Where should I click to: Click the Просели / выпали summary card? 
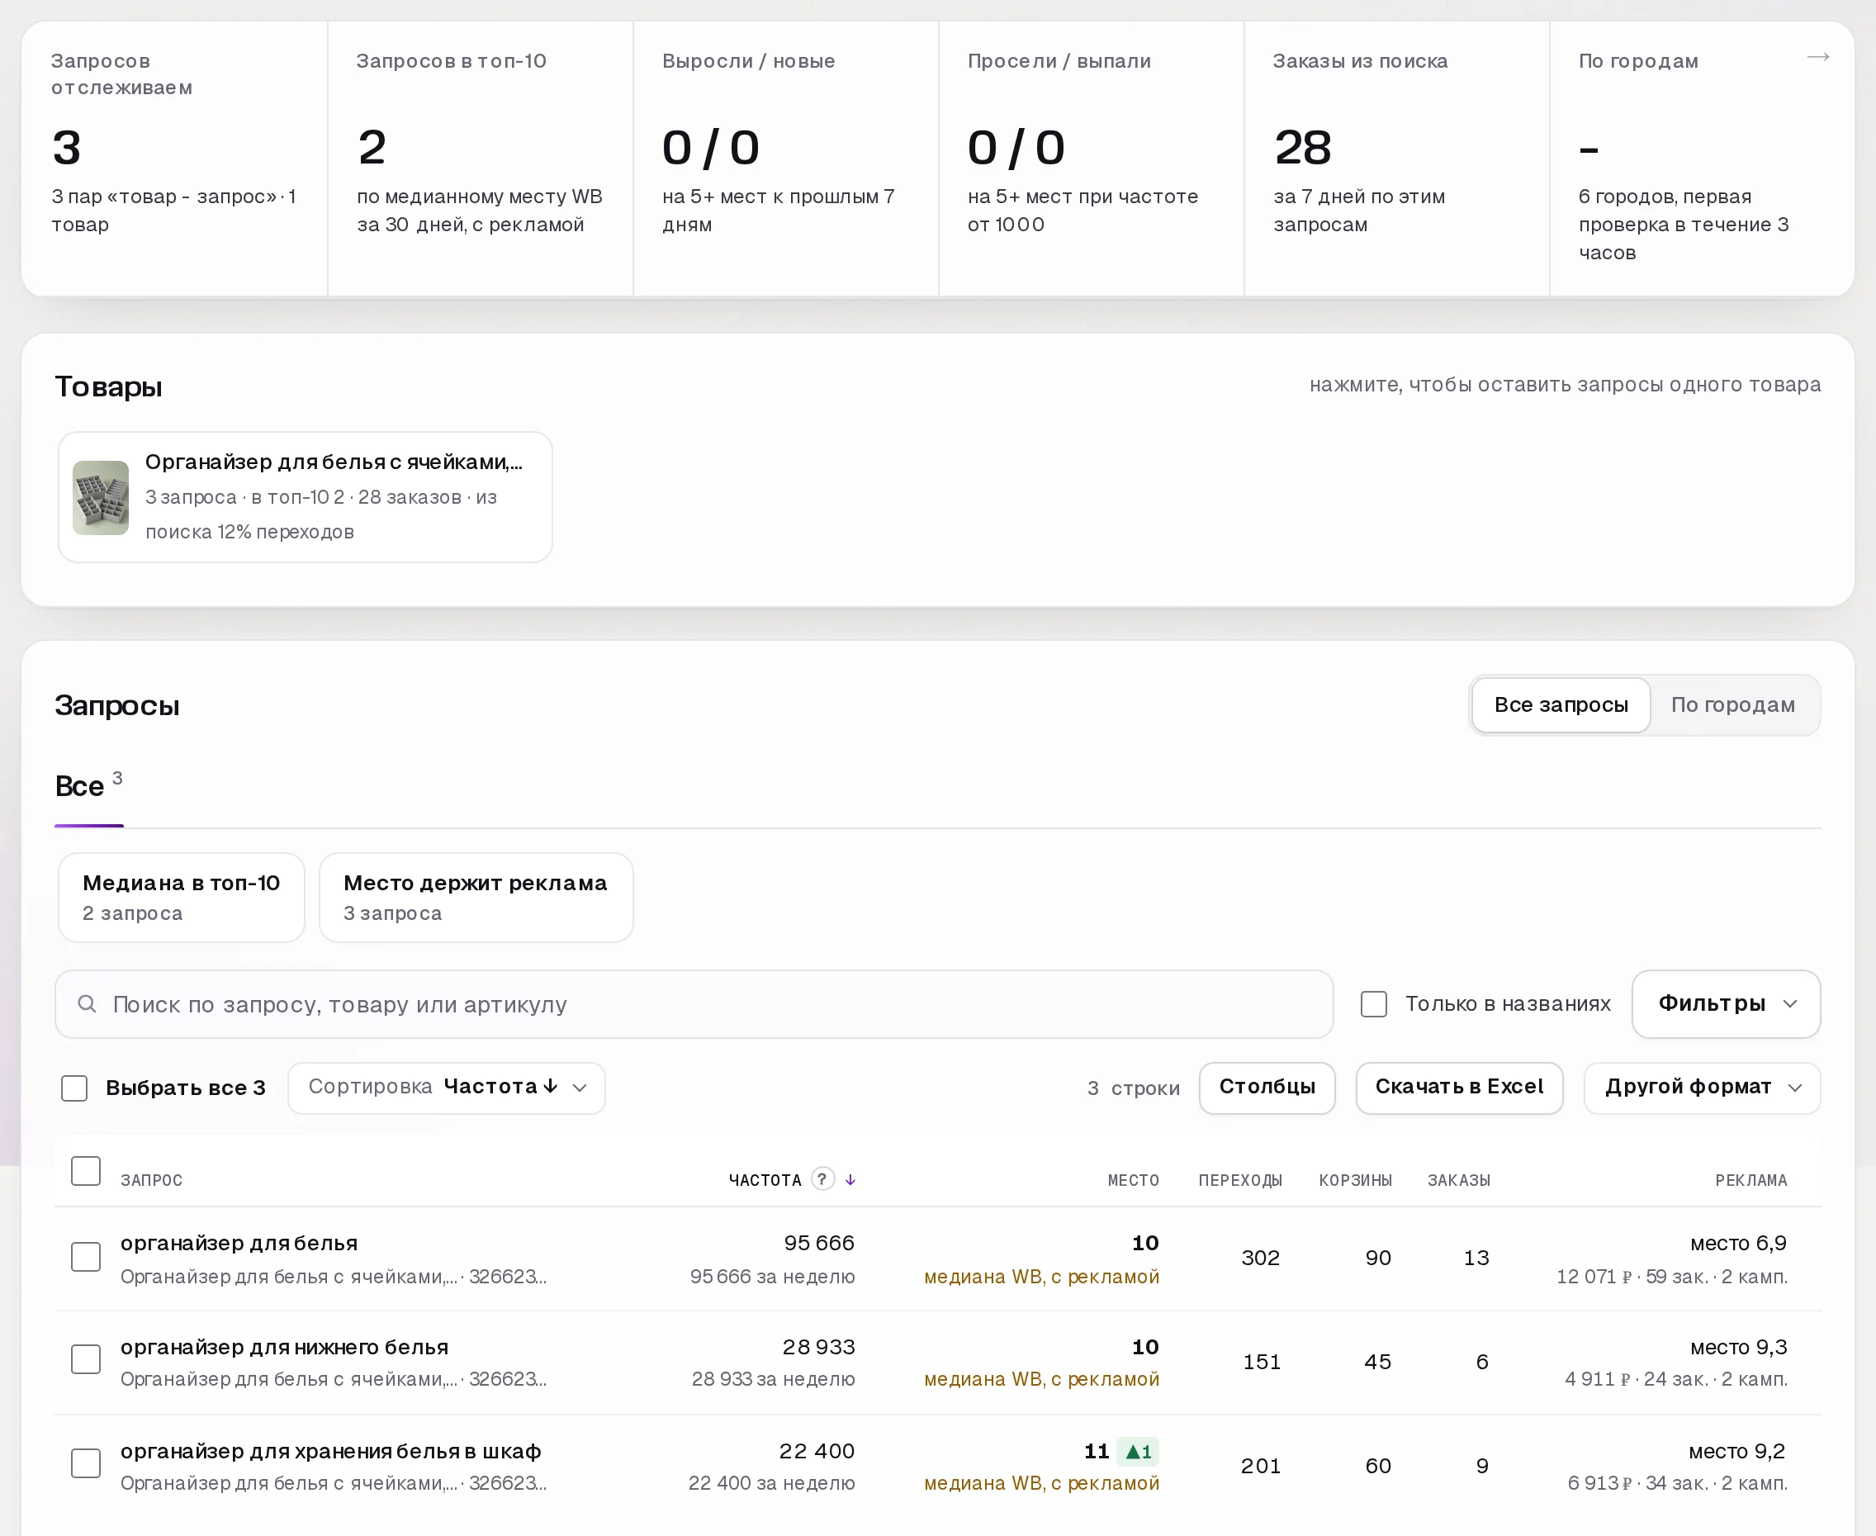[x=1092, y=159]
